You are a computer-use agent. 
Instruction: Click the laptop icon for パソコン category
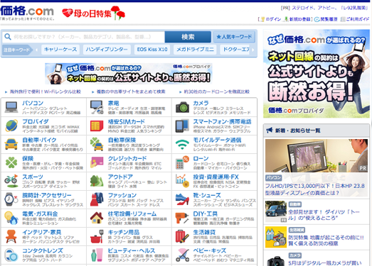11,107
